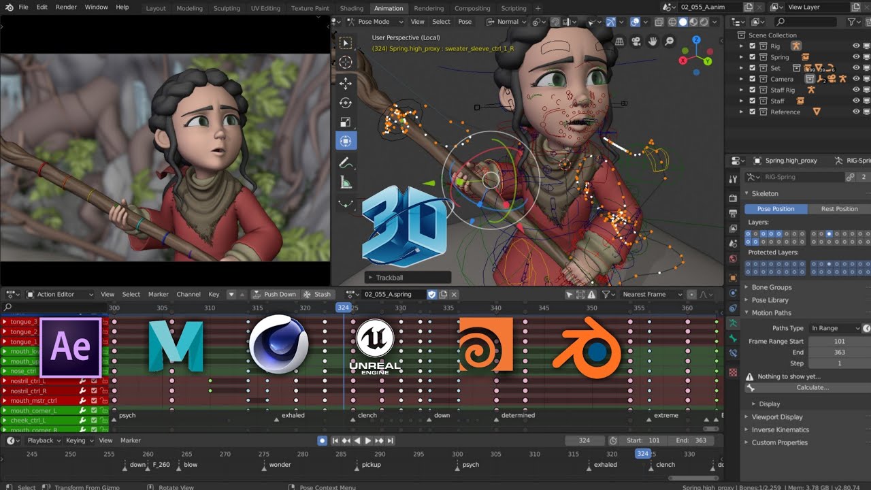Image resolution: width=871 pixels, height=490 pixels.
Task: Toggle auto keying record button
Action: tap(323, 440)
